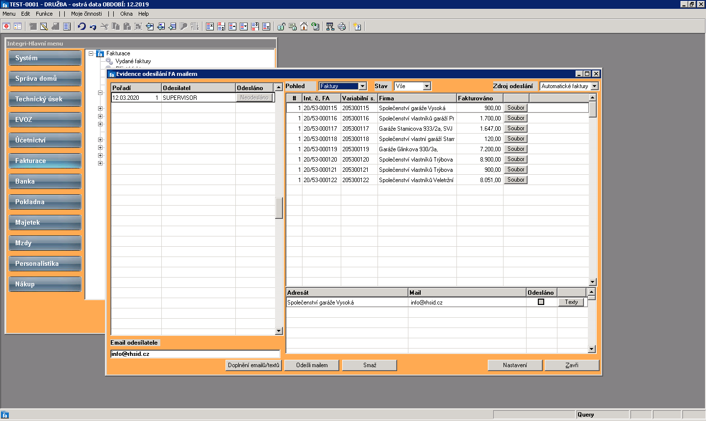Tick Odesláno checkbox for Společenství garáže Vysoká
The height and width of the screenshot is (421, 706).
pyautogui.click(x=541, y=302)
